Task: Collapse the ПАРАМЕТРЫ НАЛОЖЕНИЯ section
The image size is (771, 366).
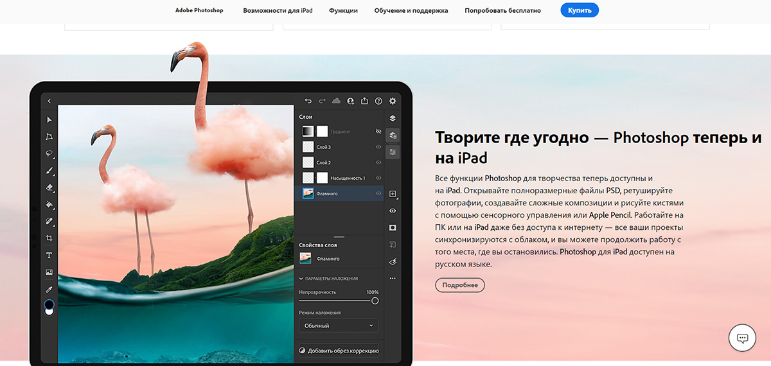Action: point(328,278)
